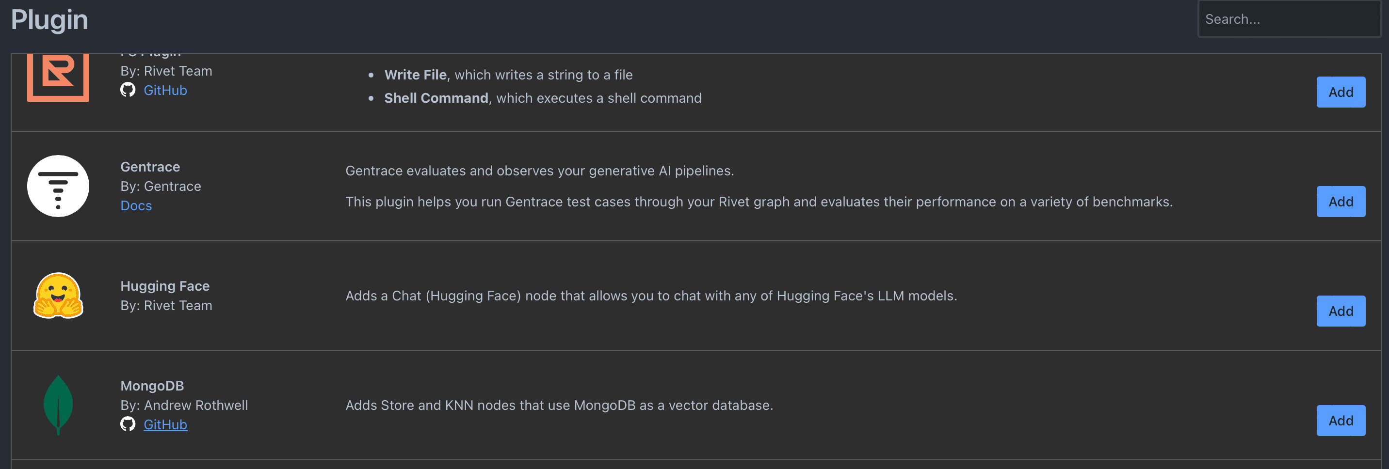1389x469 pixels.
Task: Click GitHub octocat icon under Rivet Team
Action: click(128, 90)
